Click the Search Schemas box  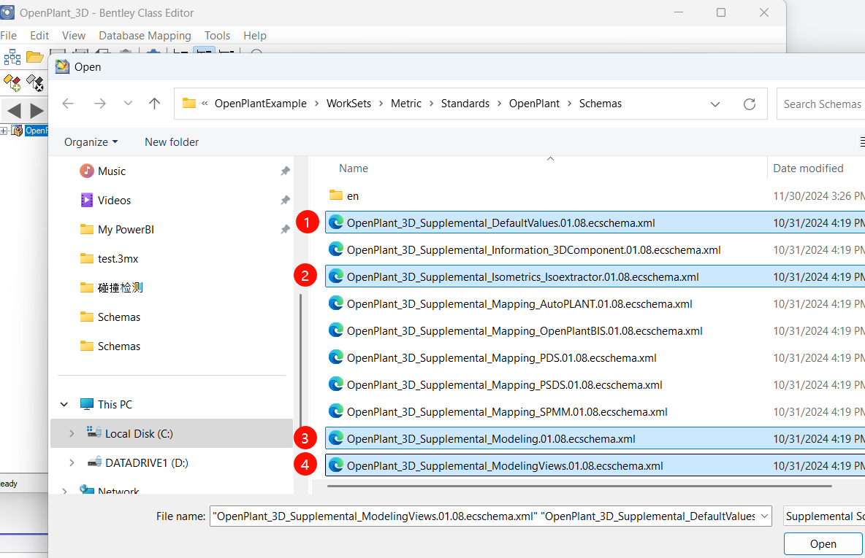tap(822, 104)
